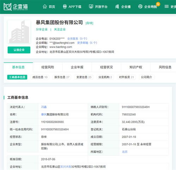This screenshot has width=176, height=170.
Task: Select the 工商基本信息 sub-tab
Action: [17, 77]
